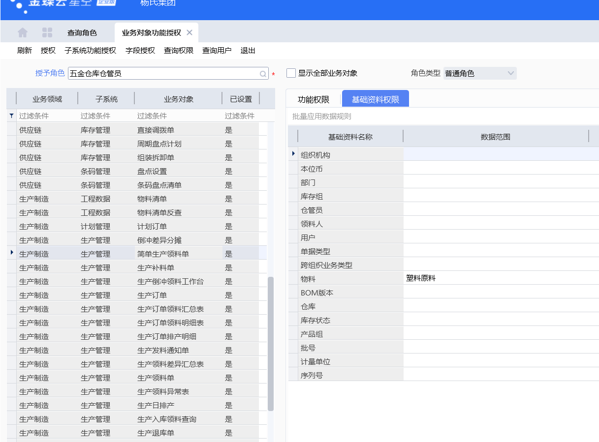Click the filter funnel icon in the left grid
The image size is (599, 442).
(x=12, y=116)
